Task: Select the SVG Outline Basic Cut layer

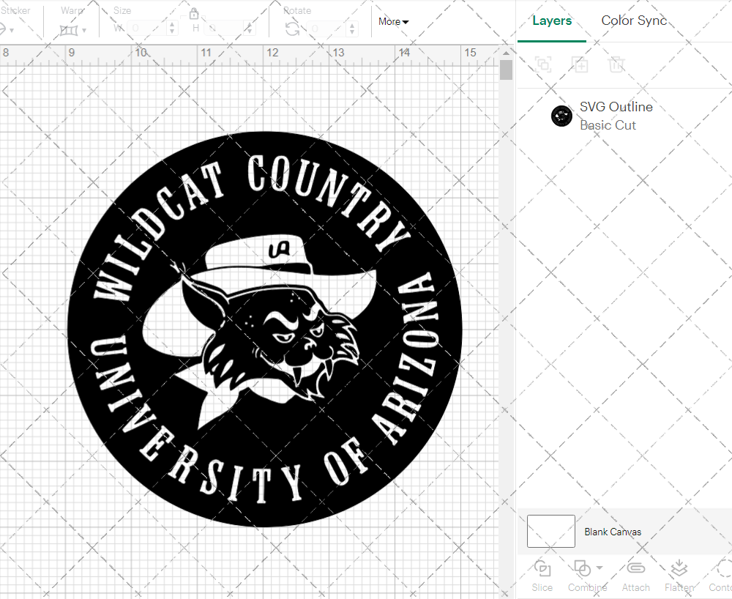Action: tap(616, 116)
